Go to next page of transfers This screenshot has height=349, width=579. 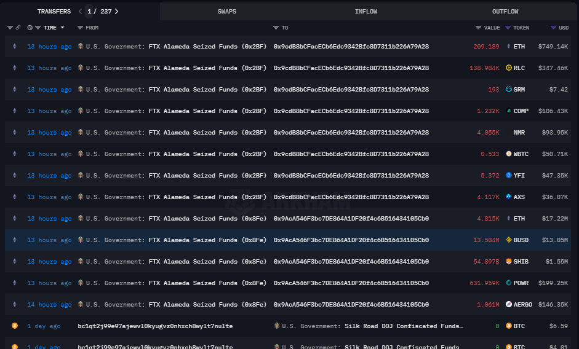[117, 12]
